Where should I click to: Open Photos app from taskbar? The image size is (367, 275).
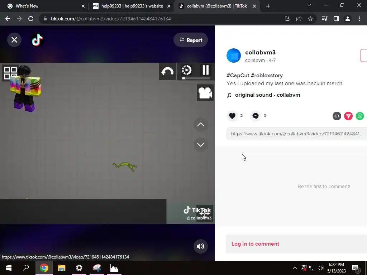(x=114, y=268)
